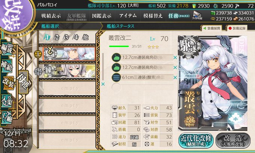Screen dimensions: 255x153
Task: Remove the 61cm torpedo with X
Action: pos(175,78)
